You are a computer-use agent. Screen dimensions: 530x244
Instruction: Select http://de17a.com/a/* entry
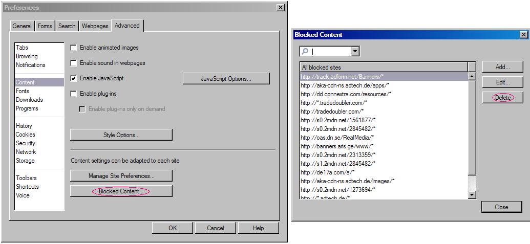tap(384, 172)
